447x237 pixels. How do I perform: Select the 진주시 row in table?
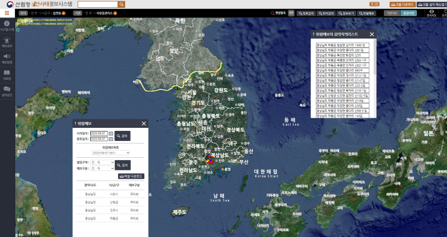coord(110,210)
